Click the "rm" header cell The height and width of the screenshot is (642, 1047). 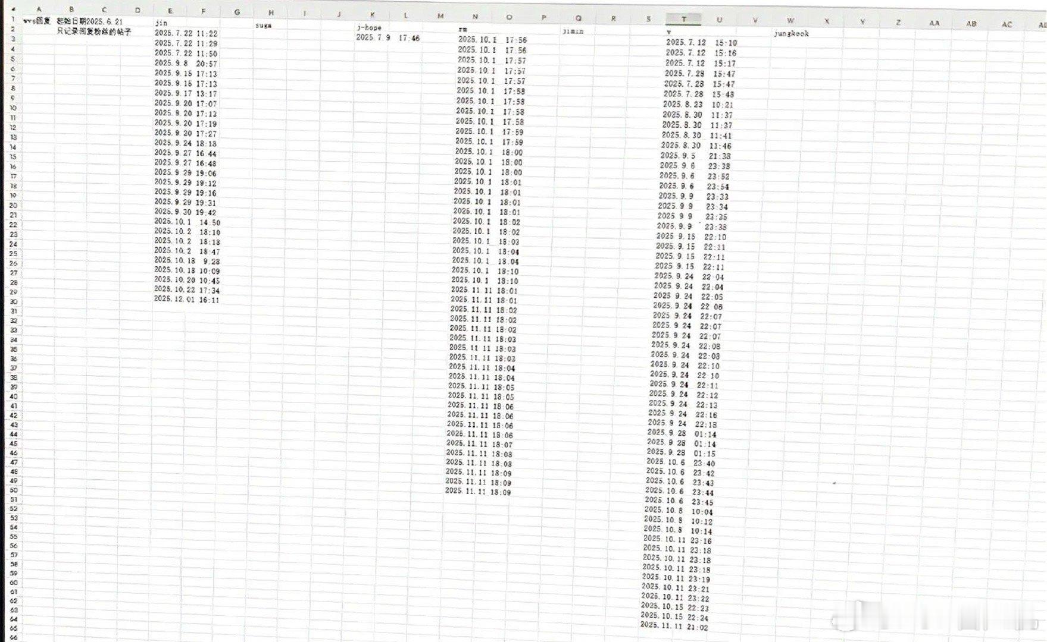pos(462,29)
